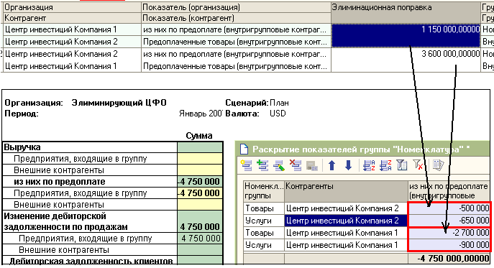Screen dimensions: 494x268
Task: Click the greyed finish-editing OK icon
Action: [312, 166]
